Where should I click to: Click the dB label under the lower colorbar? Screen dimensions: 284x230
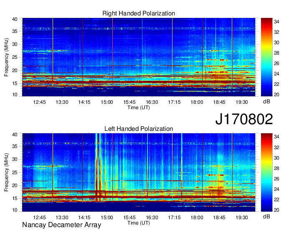click(x=266, y=216)
